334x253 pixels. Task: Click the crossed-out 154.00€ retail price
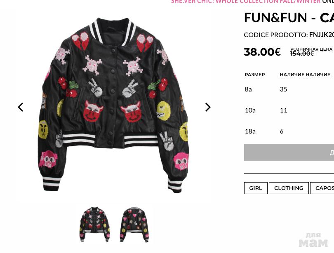click(x=302, y=54)
